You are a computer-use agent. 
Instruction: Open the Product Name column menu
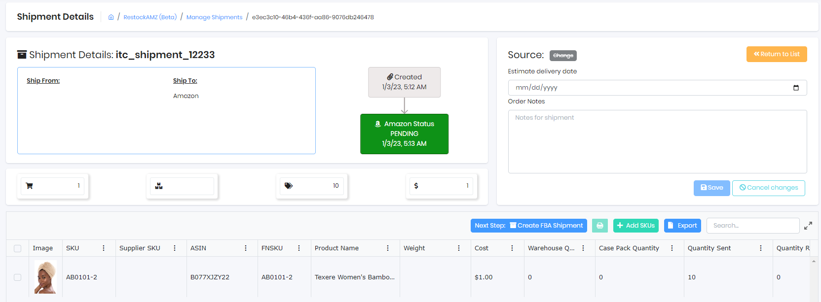point(388,248)
